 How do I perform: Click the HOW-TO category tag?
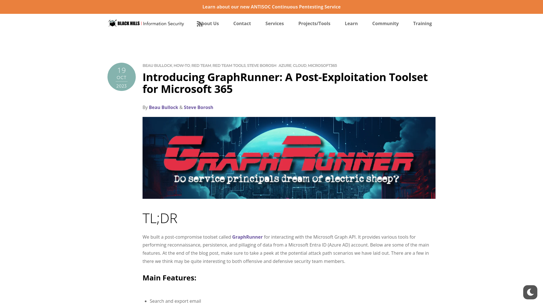(181, 65)
